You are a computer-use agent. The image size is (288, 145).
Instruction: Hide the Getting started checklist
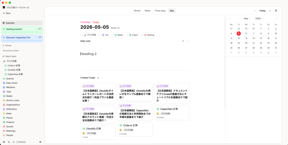coord(36,29)
